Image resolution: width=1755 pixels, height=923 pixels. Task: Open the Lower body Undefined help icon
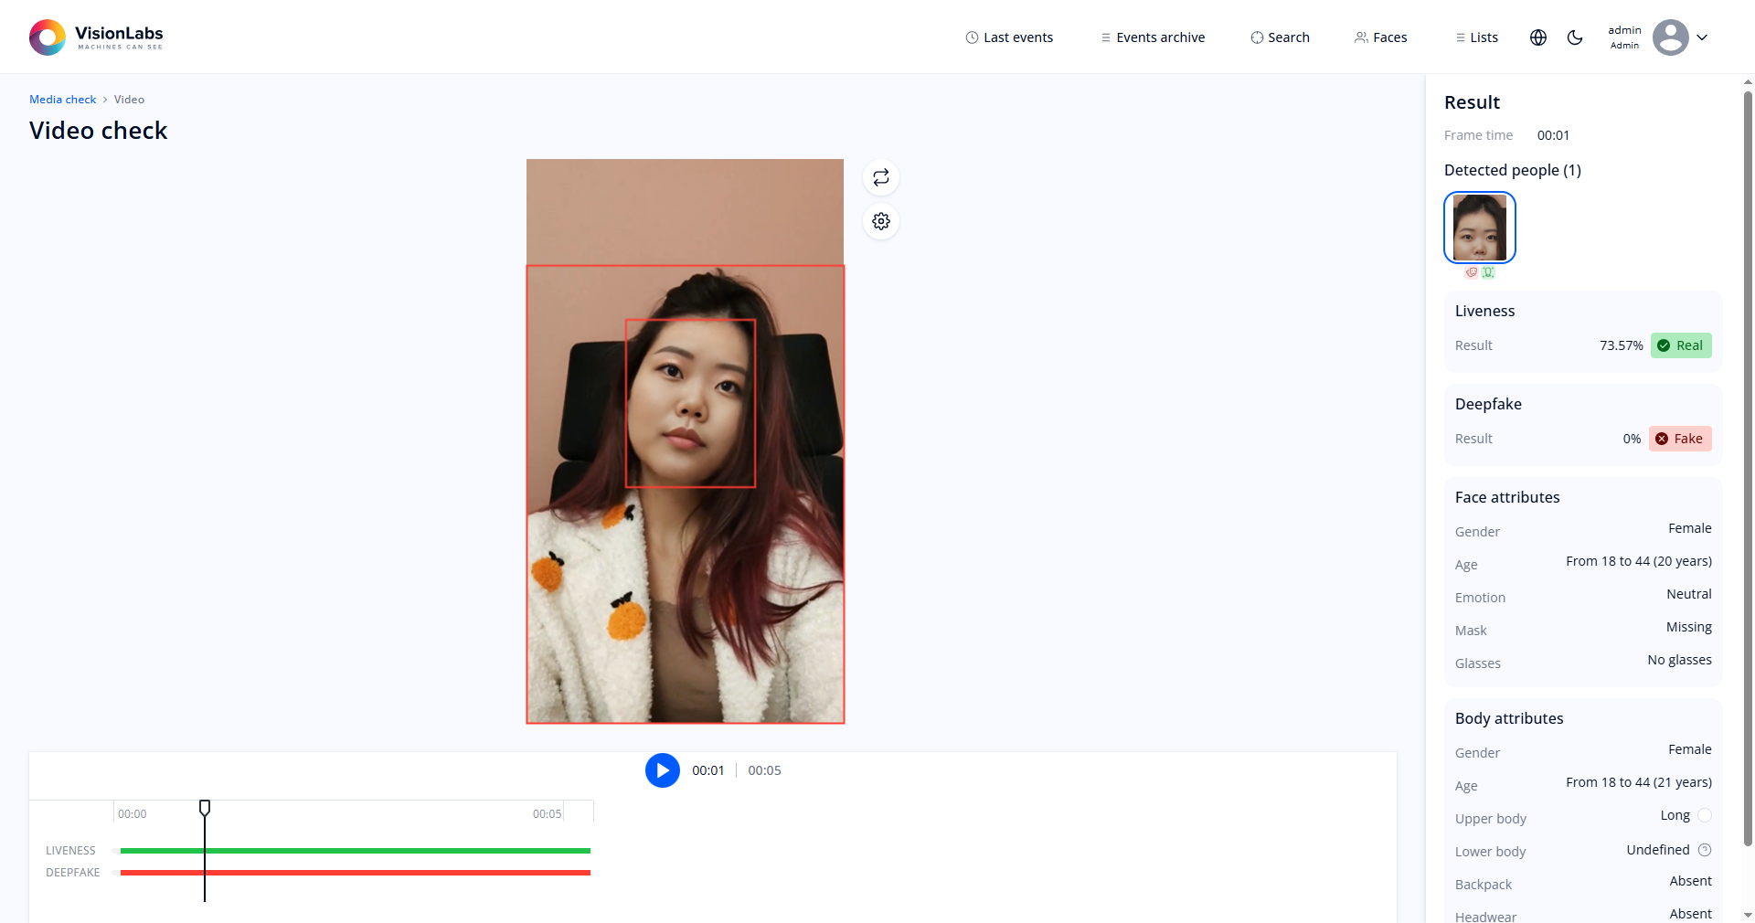(1706, 850)
